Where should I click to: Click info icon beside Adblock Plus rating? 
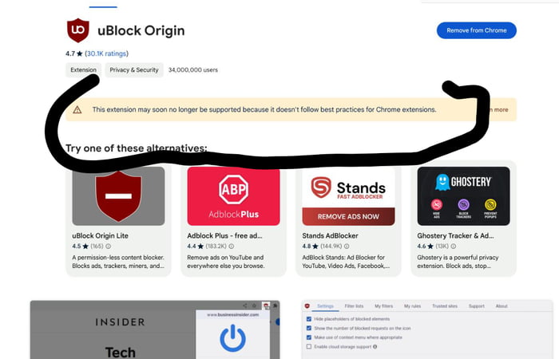[231, 246]
